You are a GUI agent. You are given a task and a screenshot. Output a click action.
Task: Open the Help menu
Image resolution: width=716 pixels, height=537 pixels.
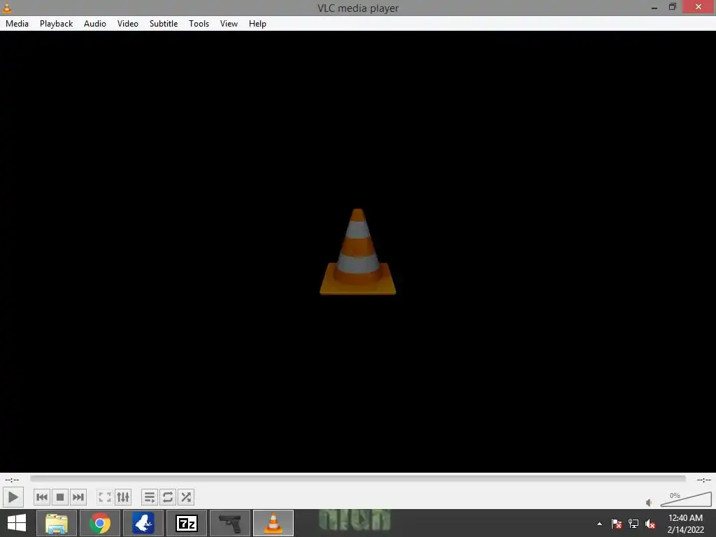257,24
